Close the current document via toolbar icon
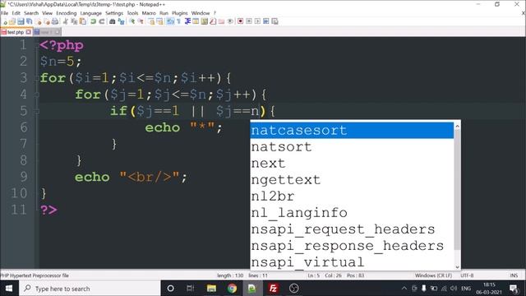Viewport: 526px width, 296px height. [39, 21]
